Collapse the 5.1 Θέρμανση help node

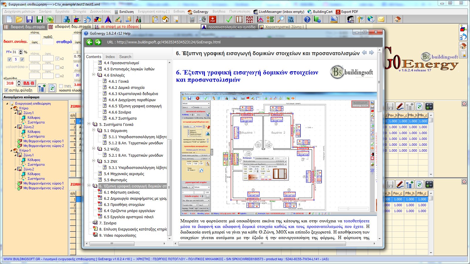[94, 131]
